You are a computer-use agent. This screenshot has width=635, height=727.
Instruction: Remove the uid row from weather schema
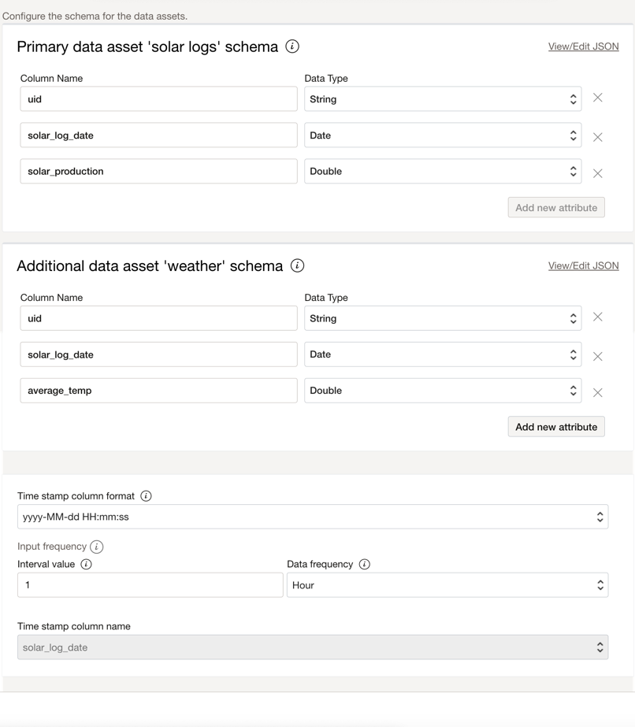597,317
